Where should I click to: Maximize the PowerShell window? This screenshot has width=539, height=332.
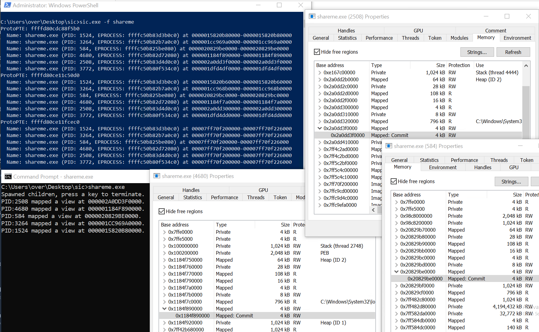(279, 5)
